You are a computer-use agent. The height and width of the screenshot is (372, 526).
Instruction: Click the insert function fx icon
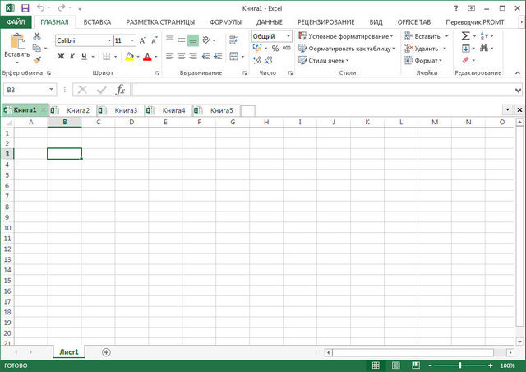tap(120, 90)
